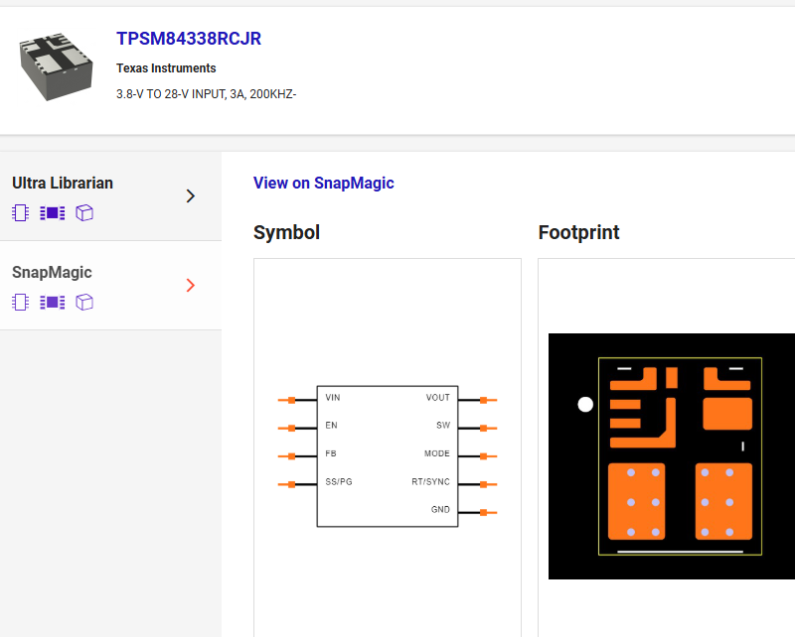Click Ultra Librarian symbol icon
Image resolution: width=795 pixels, height=637 pixels.
pyautogui.click(x=20, y=212)
